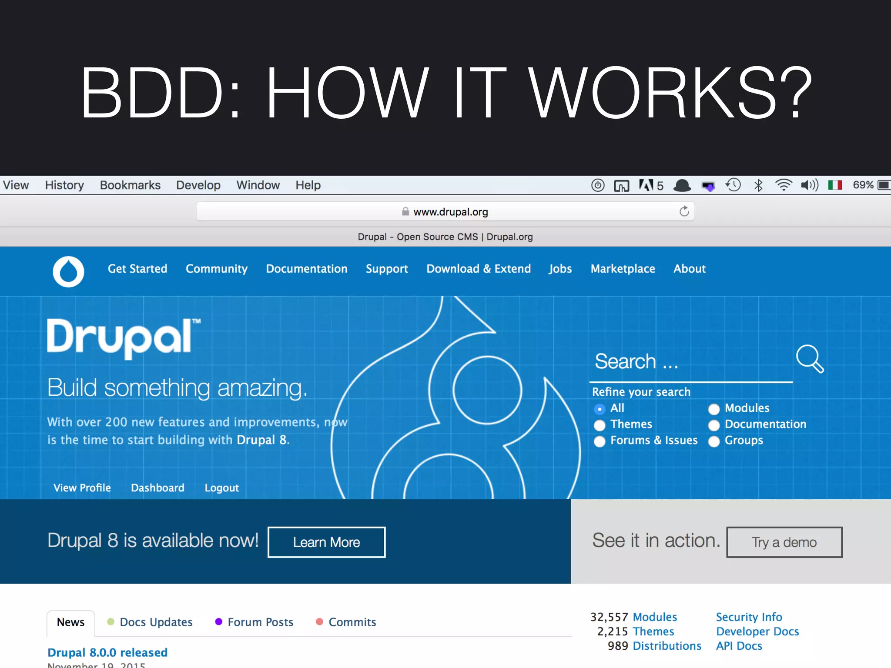The height and width of the screenshot is (668, 891).
Task: Click the www.drupal.org address bar
Action: pos(445,212)
